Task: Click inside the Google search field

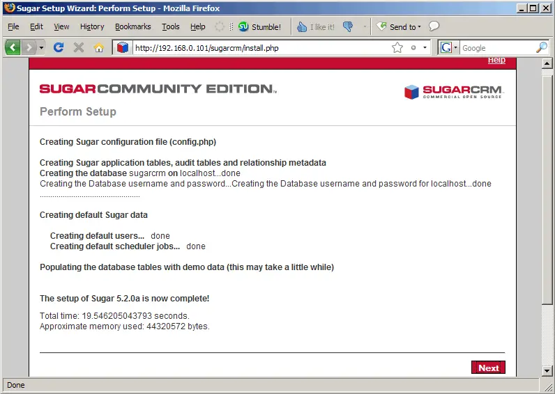Action: pyautogui.click(x=497, y=48)
